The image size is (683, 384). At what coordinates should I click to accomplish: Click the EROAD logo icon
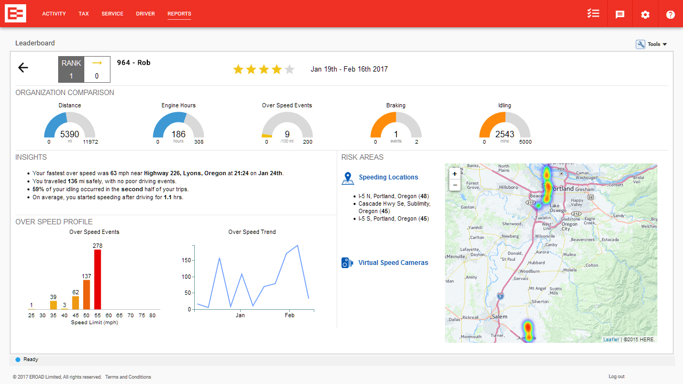point(15,13)
